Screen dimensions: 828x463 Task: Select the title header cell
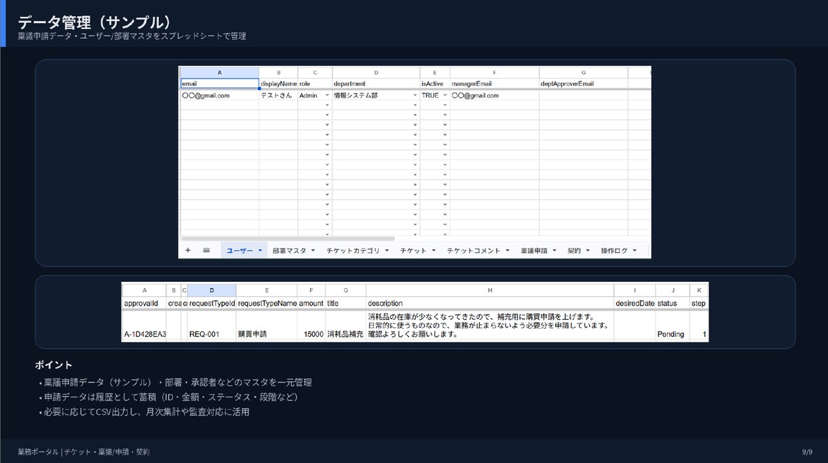pyautogui.click(x=345, y=304)
